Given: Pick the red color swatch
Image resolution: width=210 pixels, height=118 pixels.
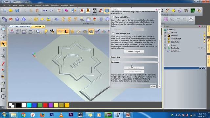Looking at the screenshot, I should point(45,105).
